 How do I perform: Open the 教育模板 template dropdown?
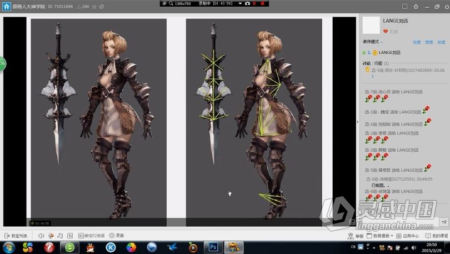click(379, 236)
